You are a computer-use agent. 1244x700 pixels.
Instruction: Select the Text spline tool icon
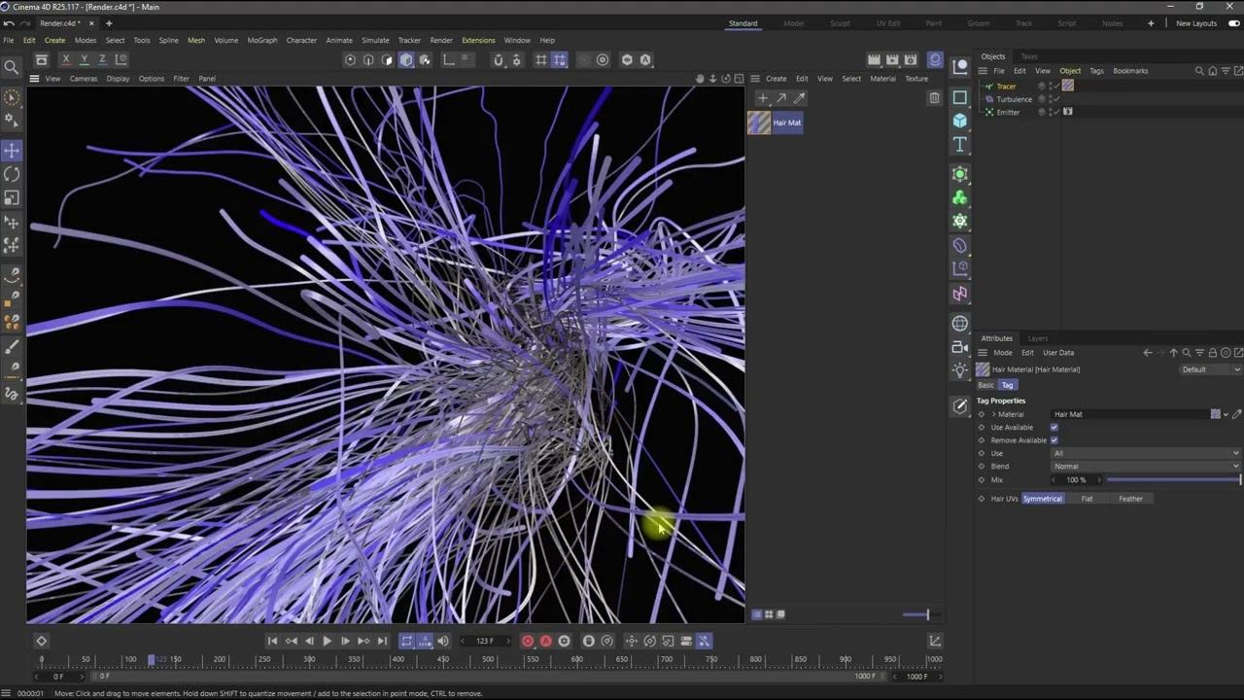960,145
